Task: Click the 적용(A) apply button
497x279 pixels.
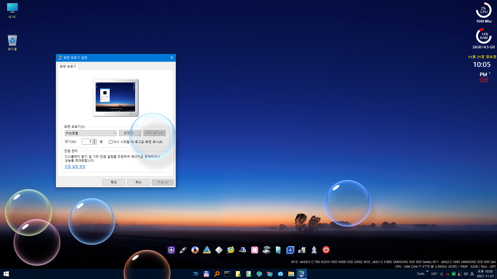Action: point(163,182)
